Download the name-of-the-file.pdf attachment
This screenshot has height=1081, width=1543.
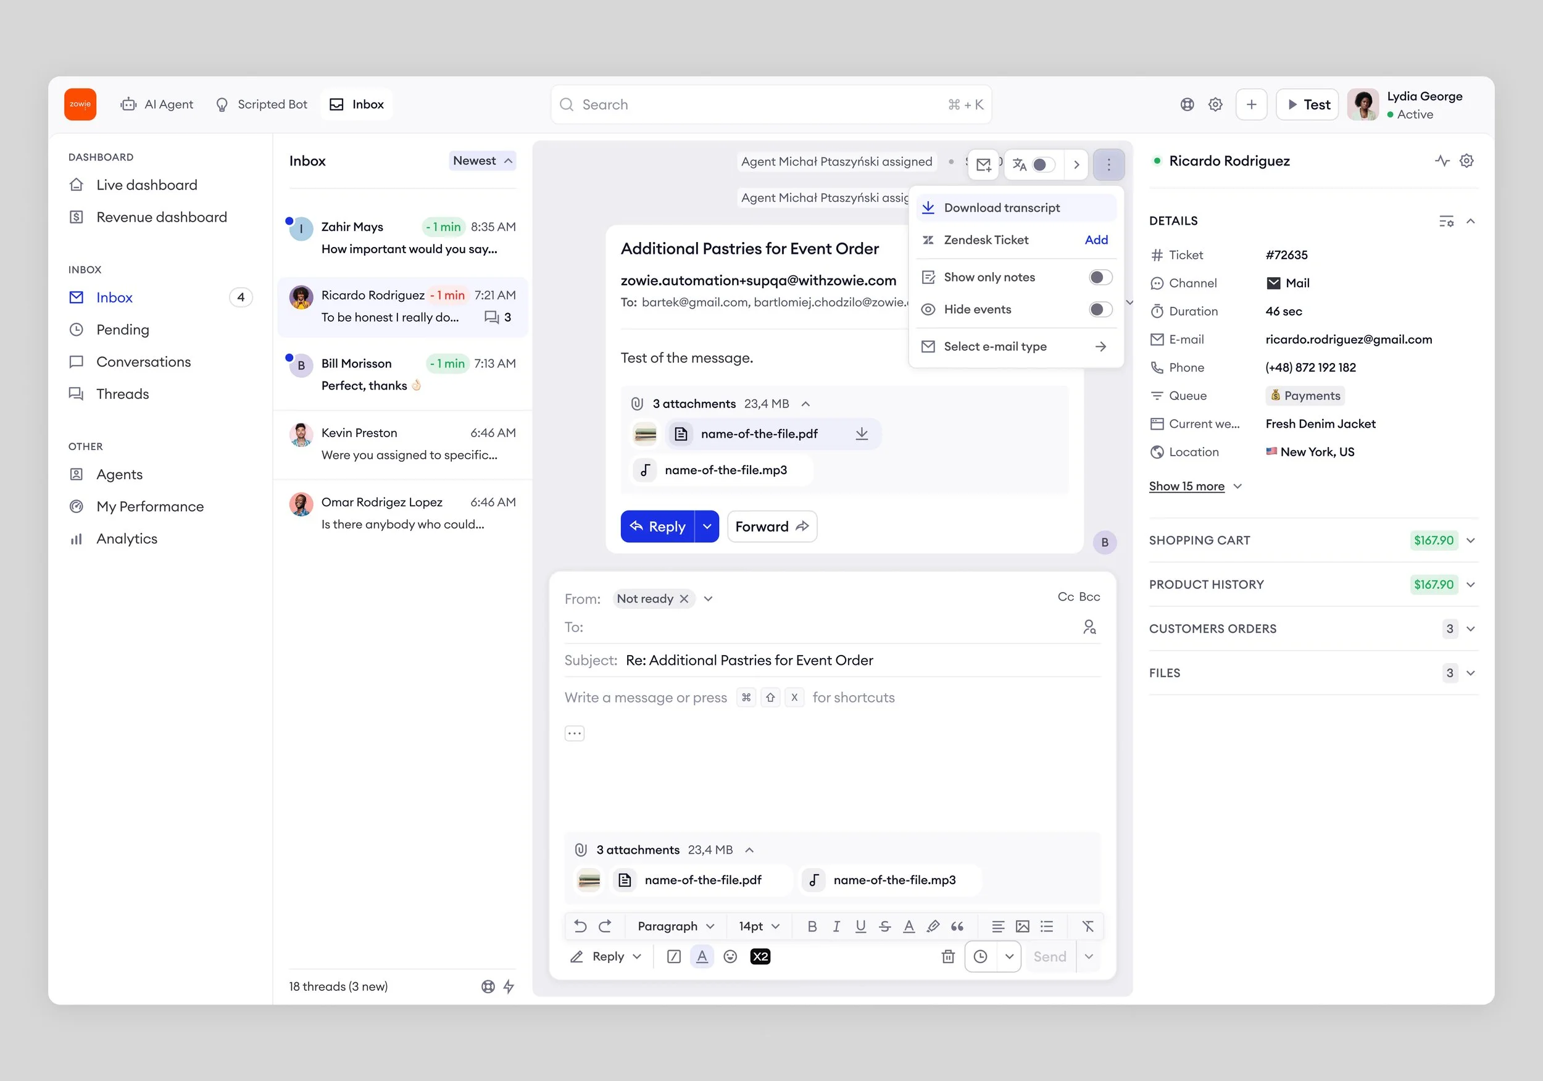point(862,433)
